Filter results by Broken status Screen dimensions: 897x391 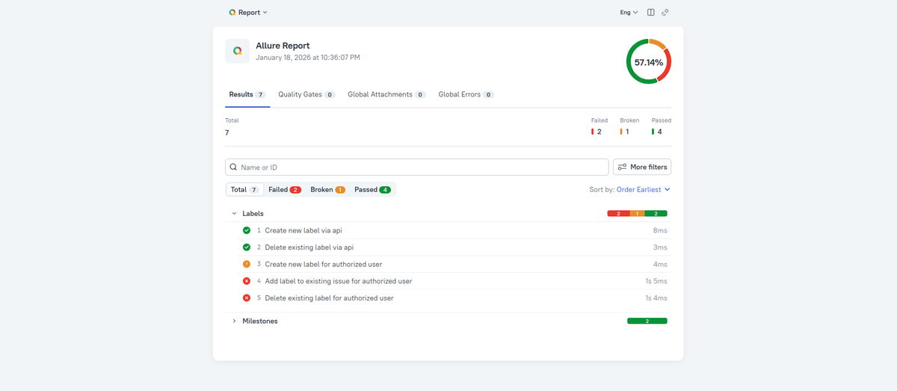[x=327, y=190]
